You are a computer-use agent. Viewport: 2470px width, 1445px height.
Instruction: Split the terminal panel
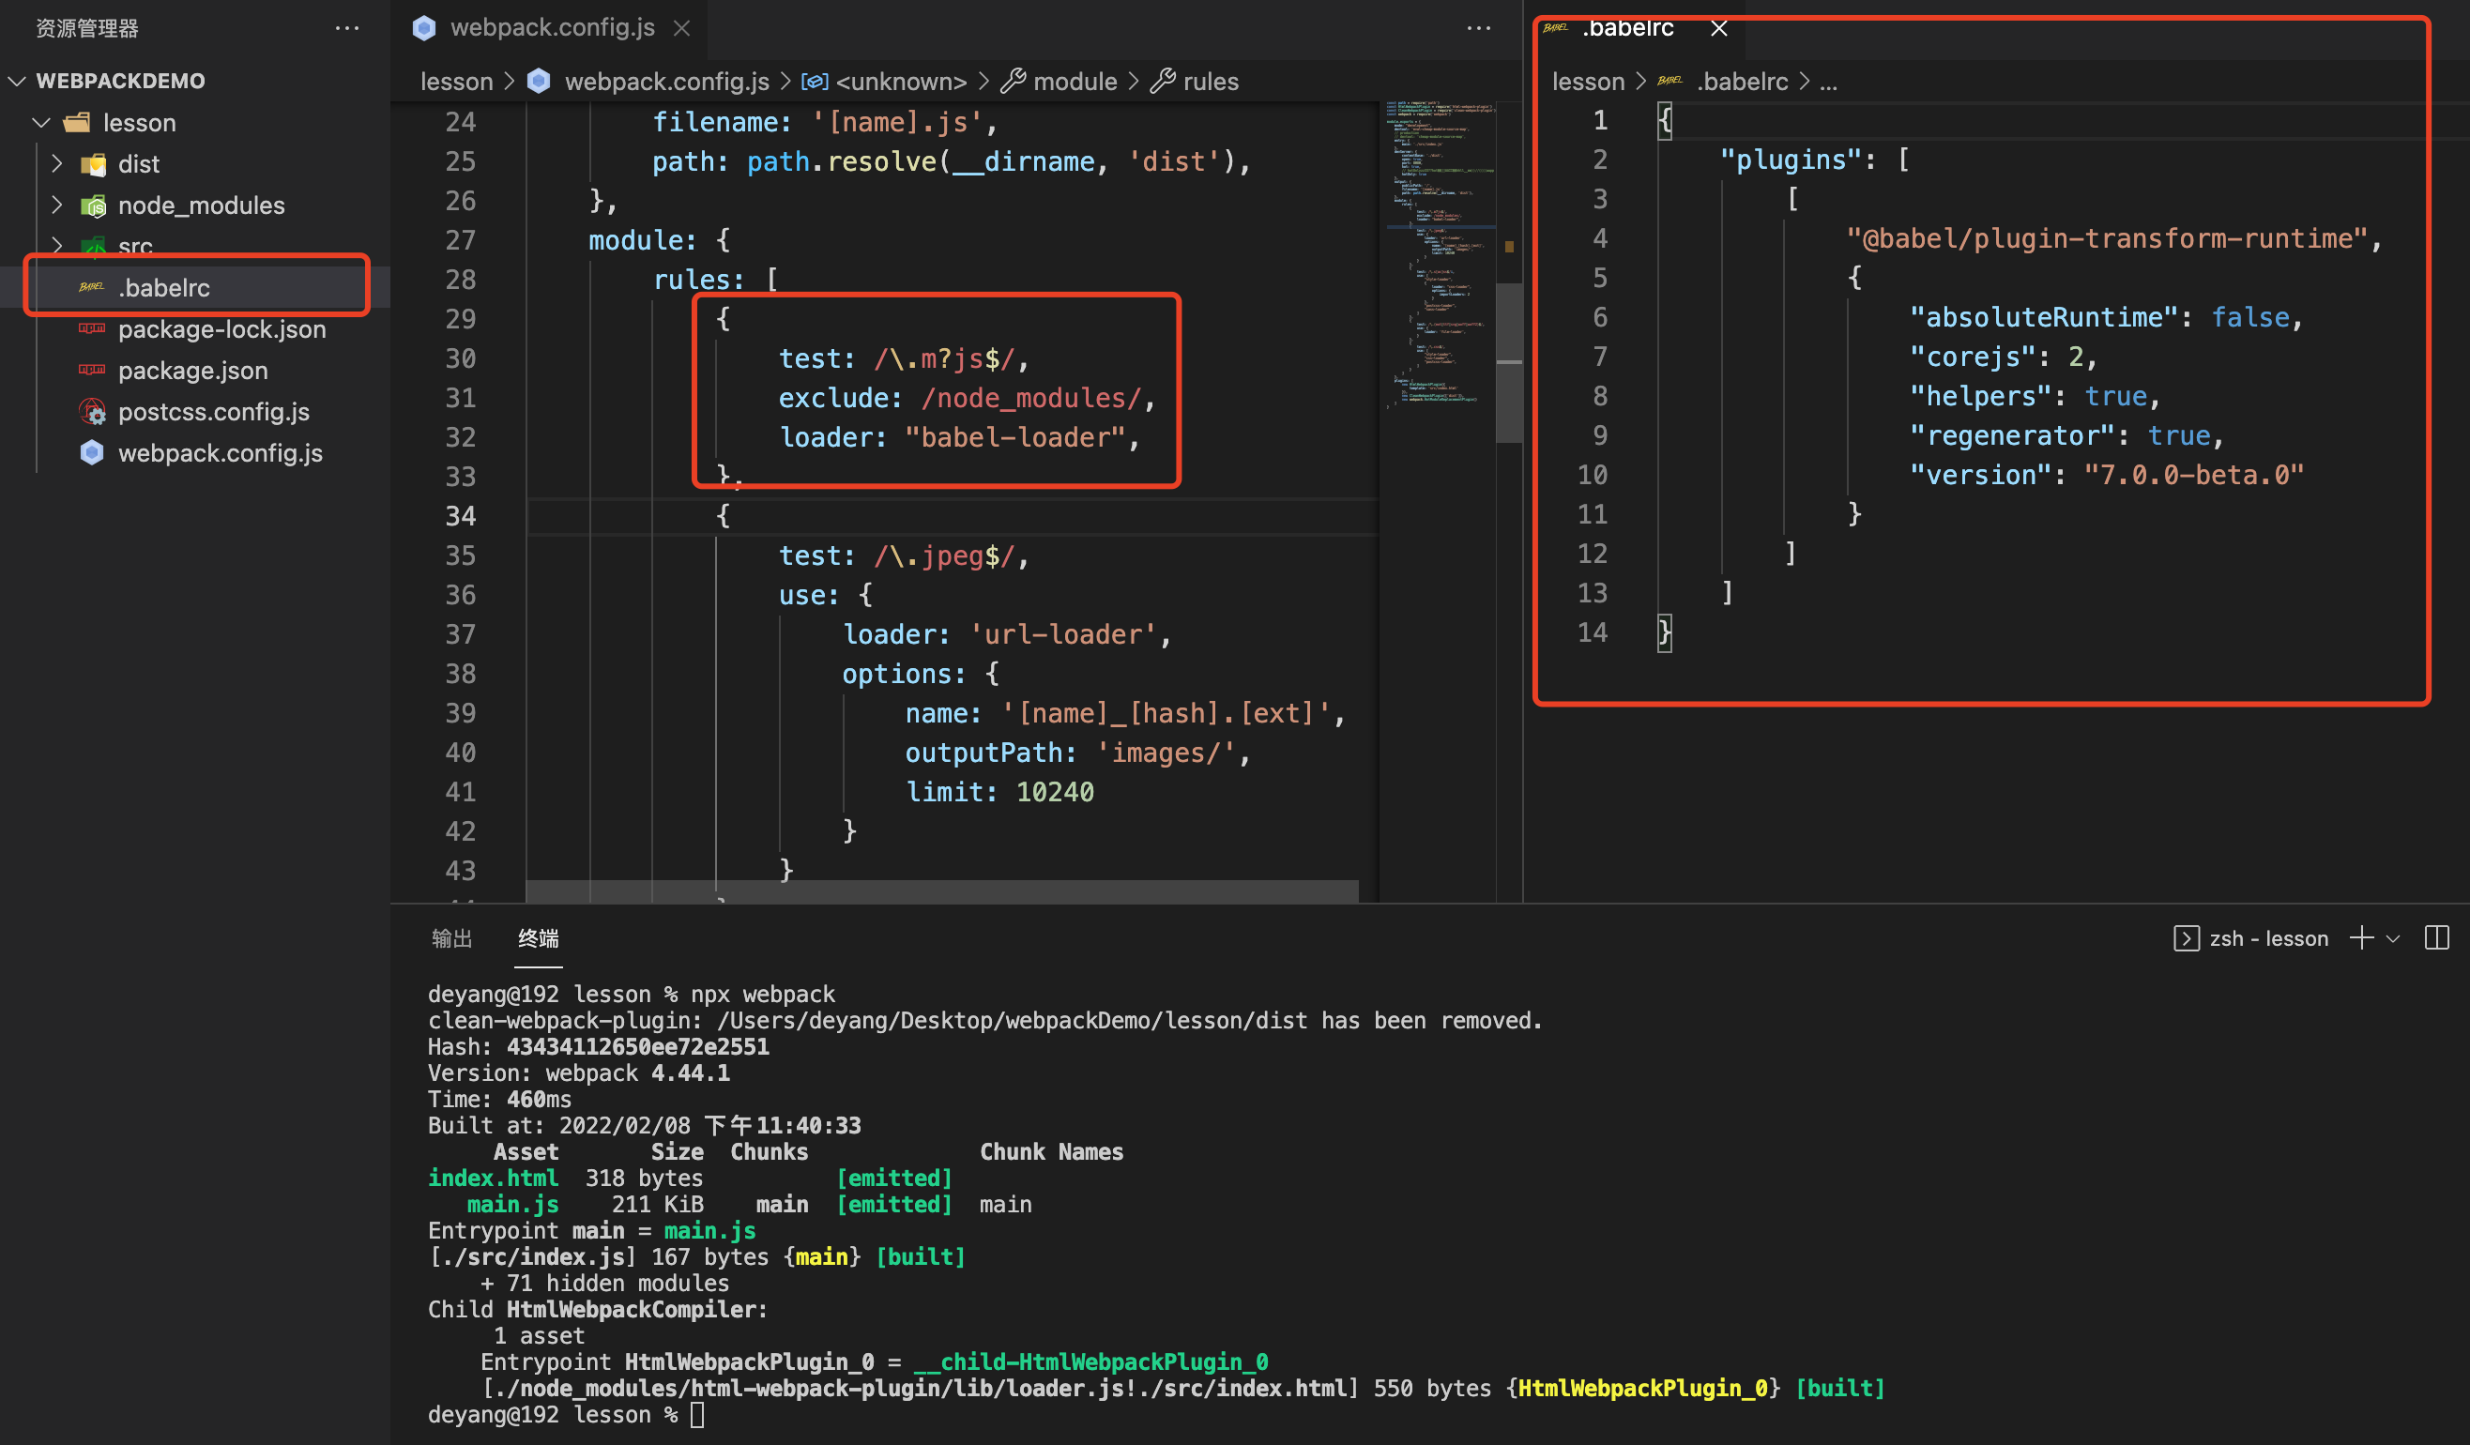tap(2436, 938)
